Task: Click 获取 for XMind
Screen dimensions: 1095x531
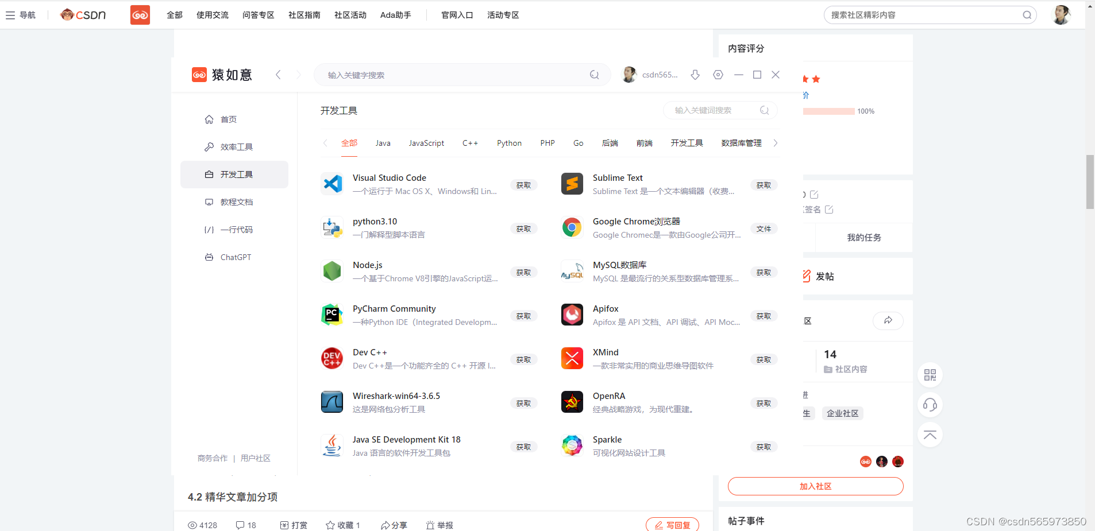Action: click(764, 359)
